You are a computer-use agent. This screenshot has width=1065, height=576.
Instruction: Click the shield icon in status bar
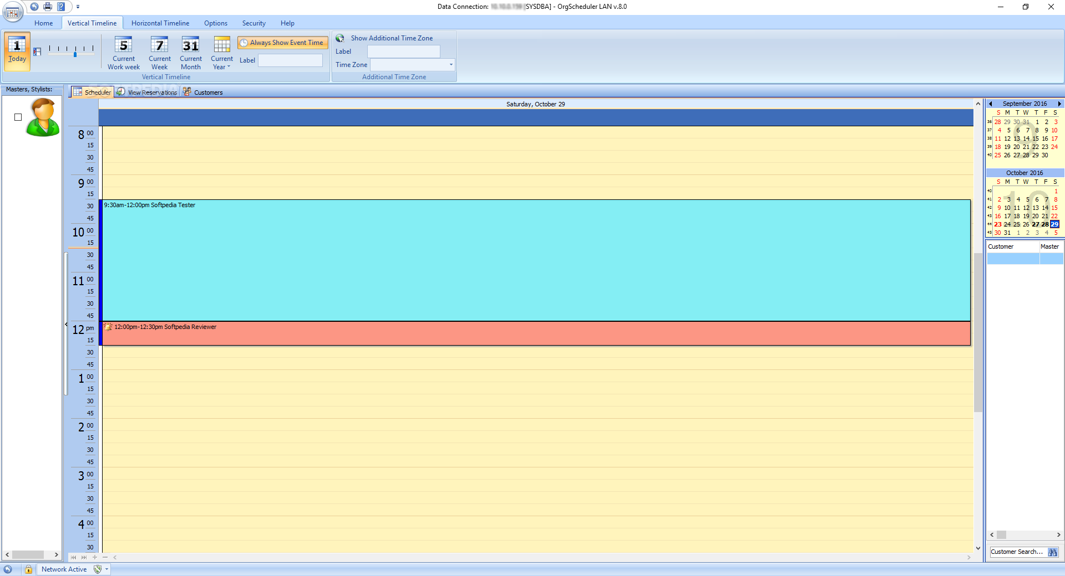click(98, 569)
